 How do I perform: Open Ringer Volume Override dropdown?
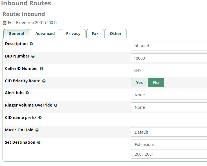click(169, 107)
